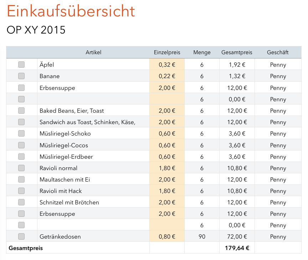
Task: Tick the checkbox next to Banane
Action: 21,76
